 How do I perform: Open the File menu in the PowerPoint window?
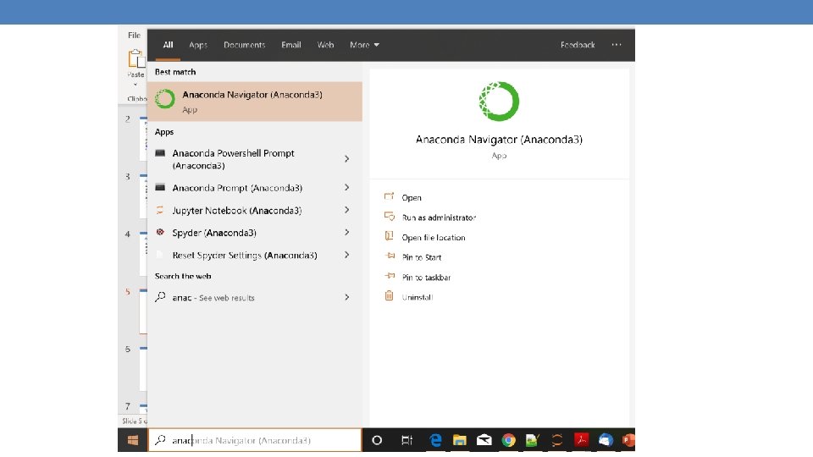[x=135, y=36]
